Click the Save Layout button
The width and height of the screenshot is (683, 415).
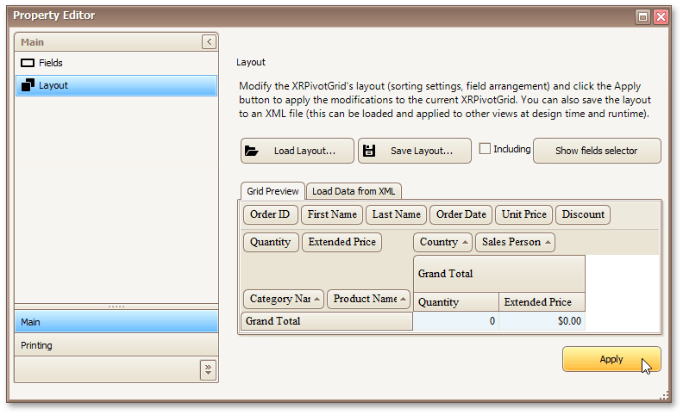pyautogui.click(x=415, y=151)
